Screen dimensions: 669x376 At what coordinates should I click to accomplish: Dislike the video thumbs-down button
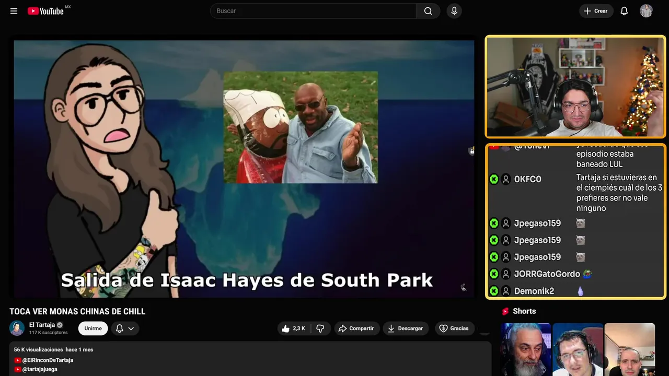point(320,328)
